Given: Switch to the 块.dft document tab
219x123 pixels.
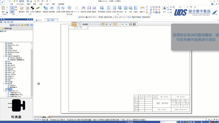Looking at the screenshot, I should [39, 20].
